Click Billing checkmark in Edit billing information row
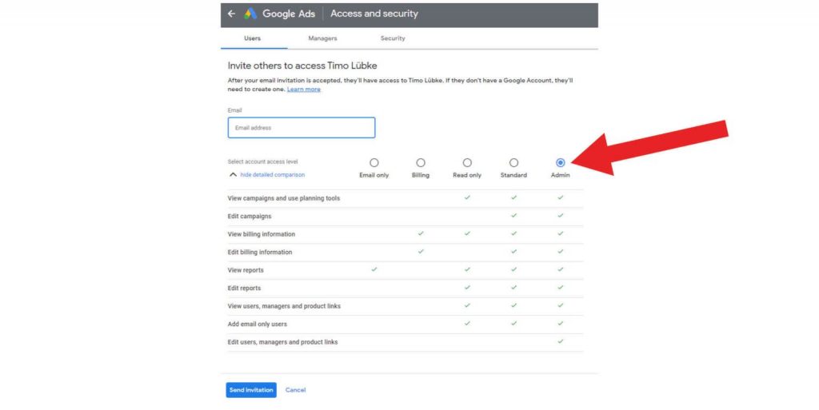The width and height of the screenshot is (819, 410). coord(421,252)
